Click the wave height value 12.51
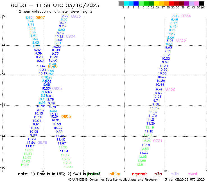The width and height of the screenshot is (208, 182). [x=141, y=165]
